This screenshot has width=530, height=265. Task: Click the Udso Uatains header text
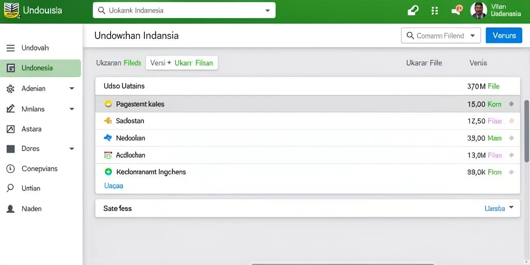point(124,86)
